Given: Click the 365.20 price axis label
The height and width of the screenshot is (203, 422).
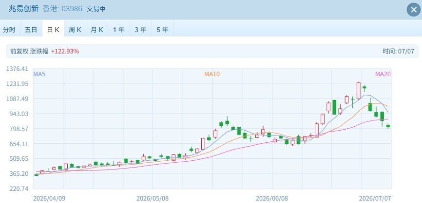Looking at the screenshot, I should 19,173.
